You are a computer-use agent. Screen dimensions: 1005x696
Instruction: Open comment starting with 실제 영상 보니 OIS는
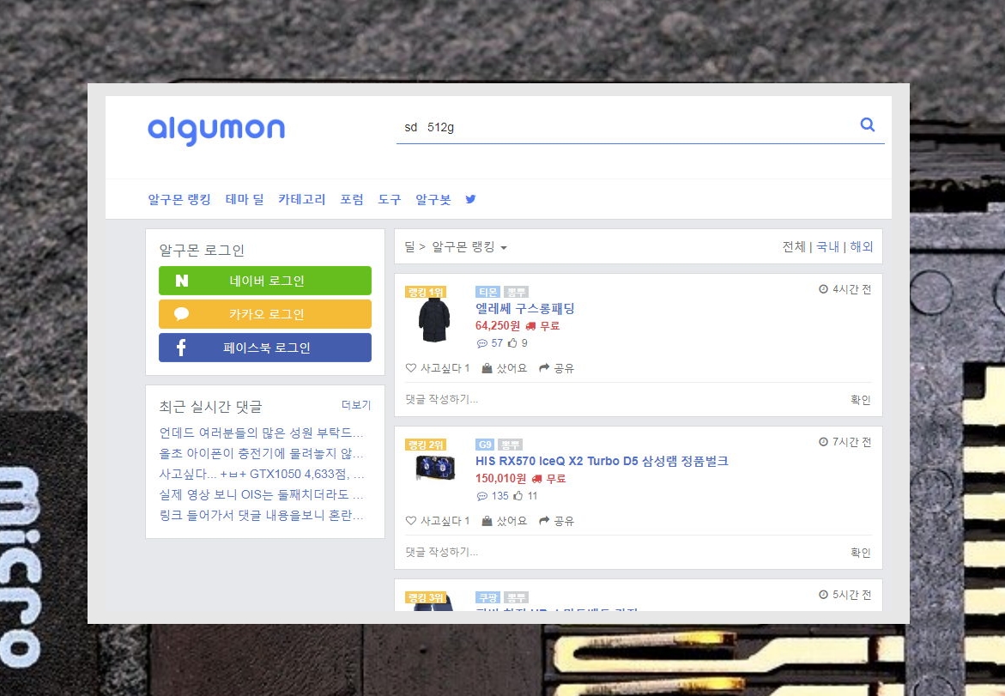[x=262, y=494]
